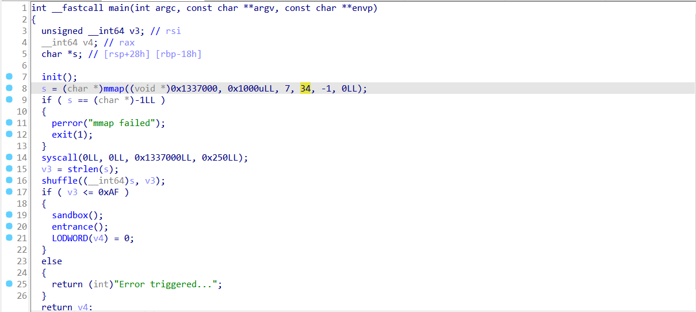The width and height of the screenshot is (696, 312).
Task: Select the sandbox function name
Action: (x=69, y=215)
